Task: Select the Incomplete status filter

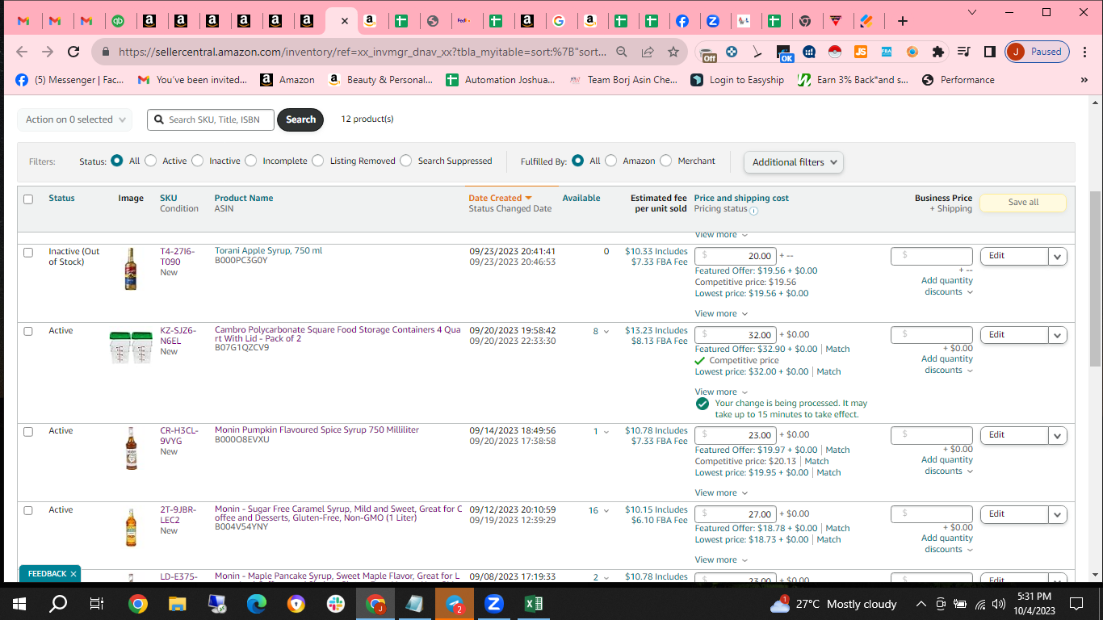Action: pyautogui.click(x=251, y=161)
